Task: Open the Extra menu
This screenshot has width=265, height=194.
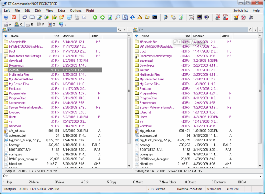Action: (61, 10)
